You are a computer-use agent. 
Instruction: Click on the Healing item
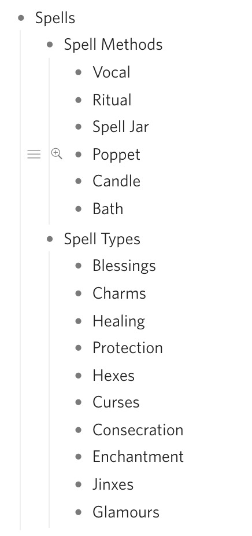[x=119, y=321]
